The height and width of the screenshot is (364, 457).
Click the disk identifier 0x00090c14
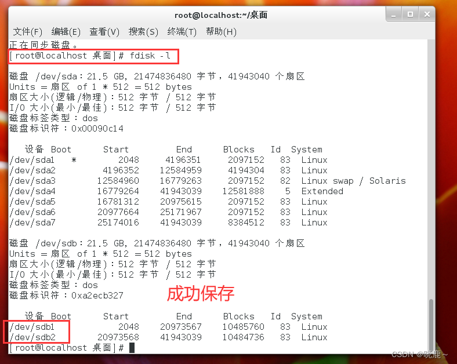[97, 129]
